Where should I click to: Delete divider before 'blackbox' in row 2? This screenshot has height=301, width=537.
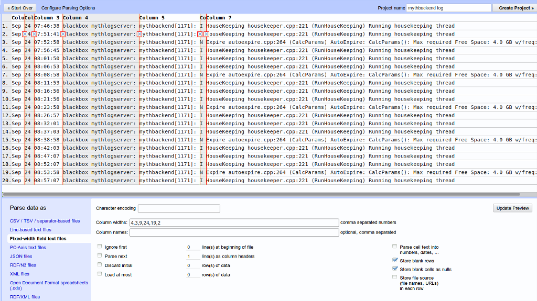(x=62, y=34)
